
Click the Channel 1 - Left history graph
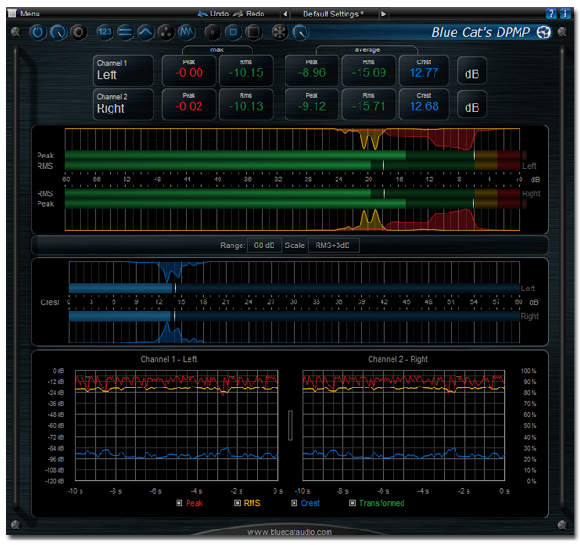177,425
